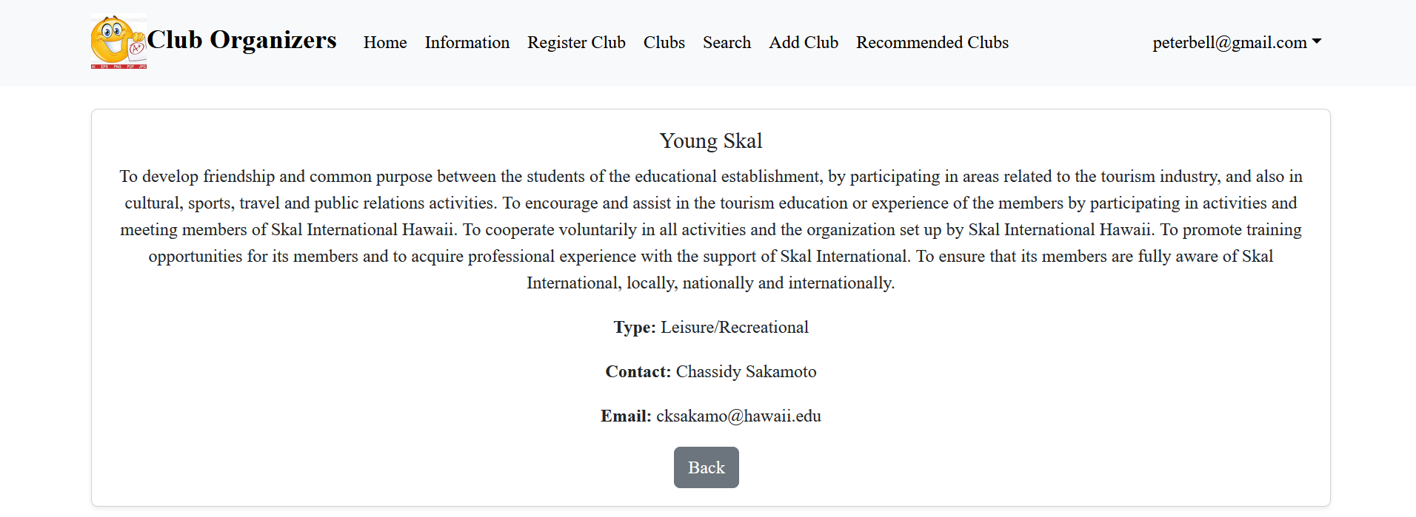The image size is (1416, 517).
Task: View Recommended Clubs page
Action: (x=932, y=43)
